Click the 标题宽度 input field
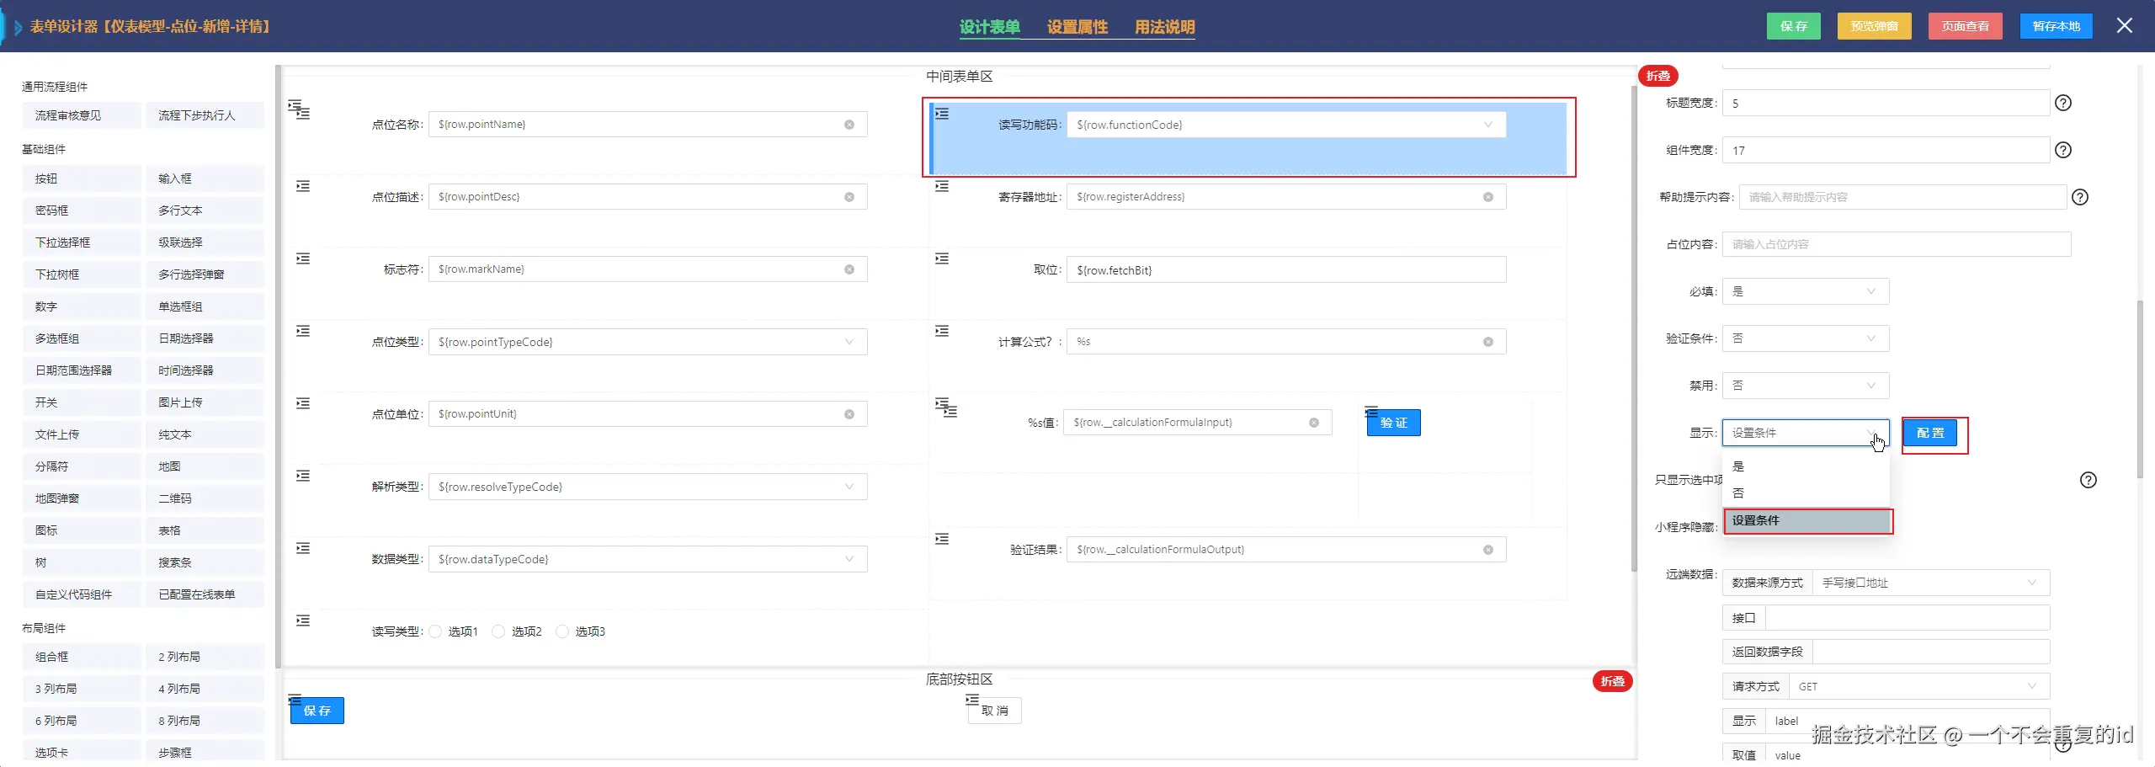Screen dimensions: 2155x767 (1886, 103)
